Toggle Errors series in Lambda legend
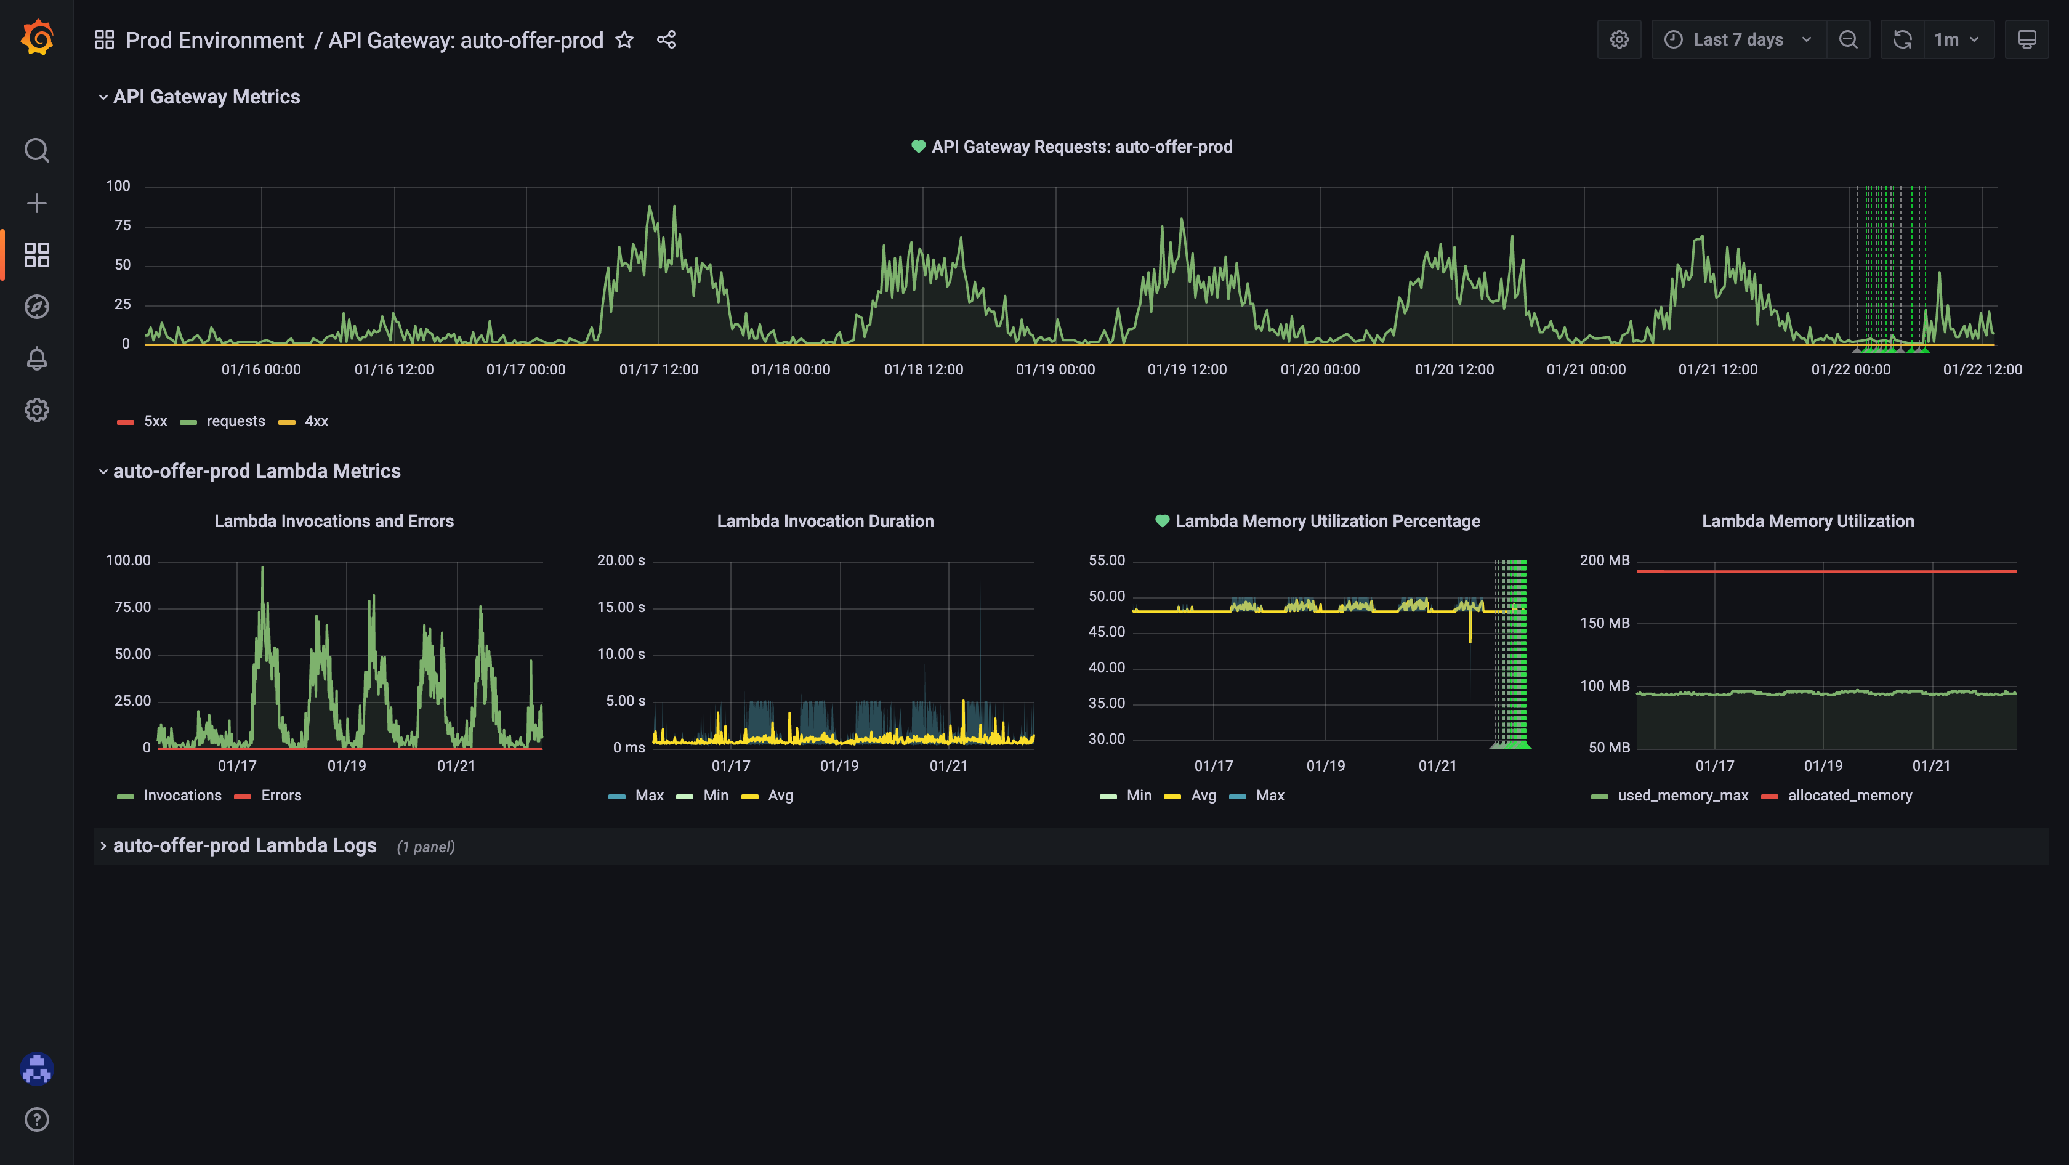Image resolution: width=2069 pixels, height=1165 pixels. pos(280,796)
